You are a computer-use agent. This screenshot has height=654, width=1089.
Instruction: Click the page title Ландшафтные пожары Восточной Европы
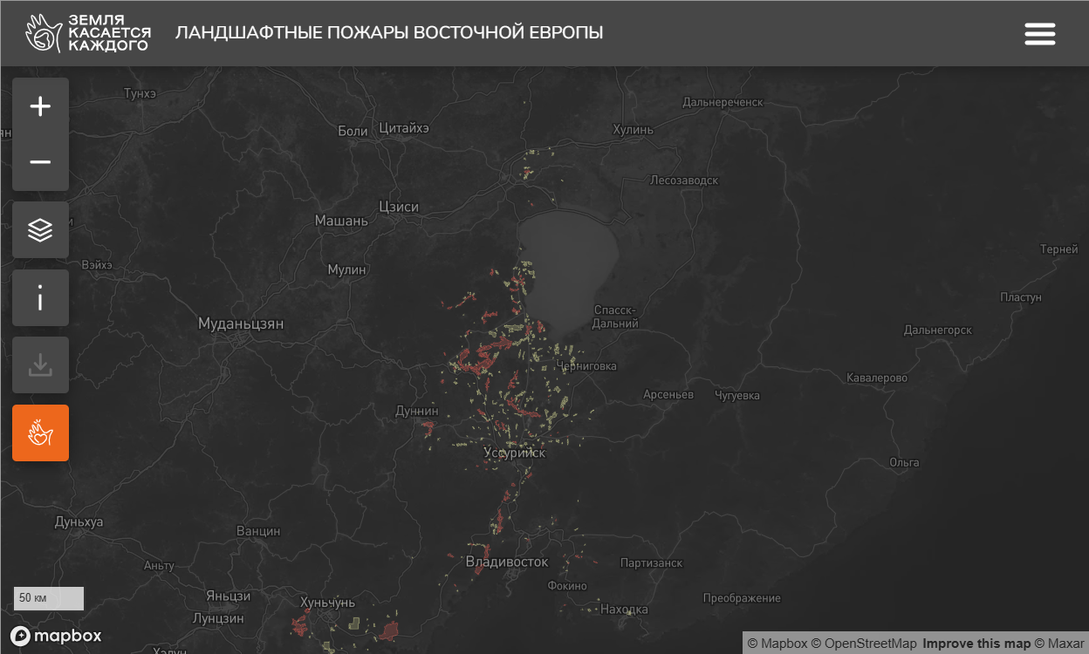pyautogui.click(x=389, y=33)
